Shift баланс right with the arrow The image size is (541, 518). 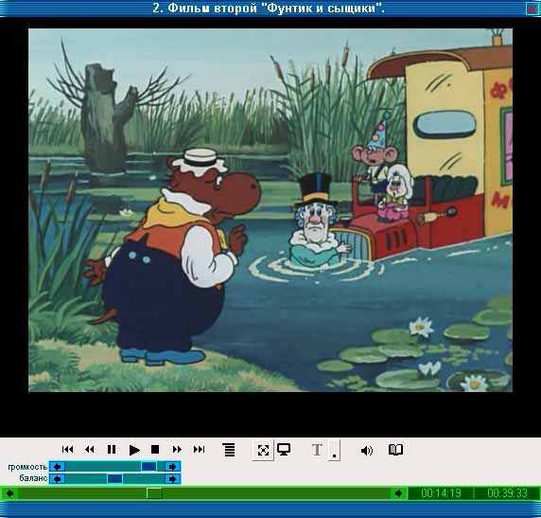point(172,479)
